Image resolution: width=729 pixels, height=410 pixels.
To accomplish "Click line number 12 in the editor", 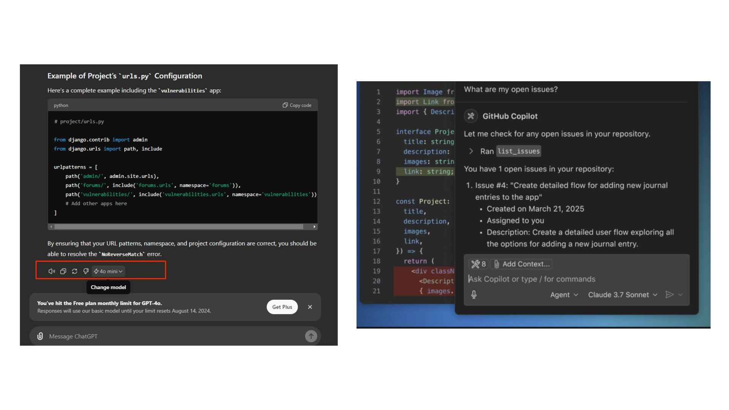I will click(376, 201).
